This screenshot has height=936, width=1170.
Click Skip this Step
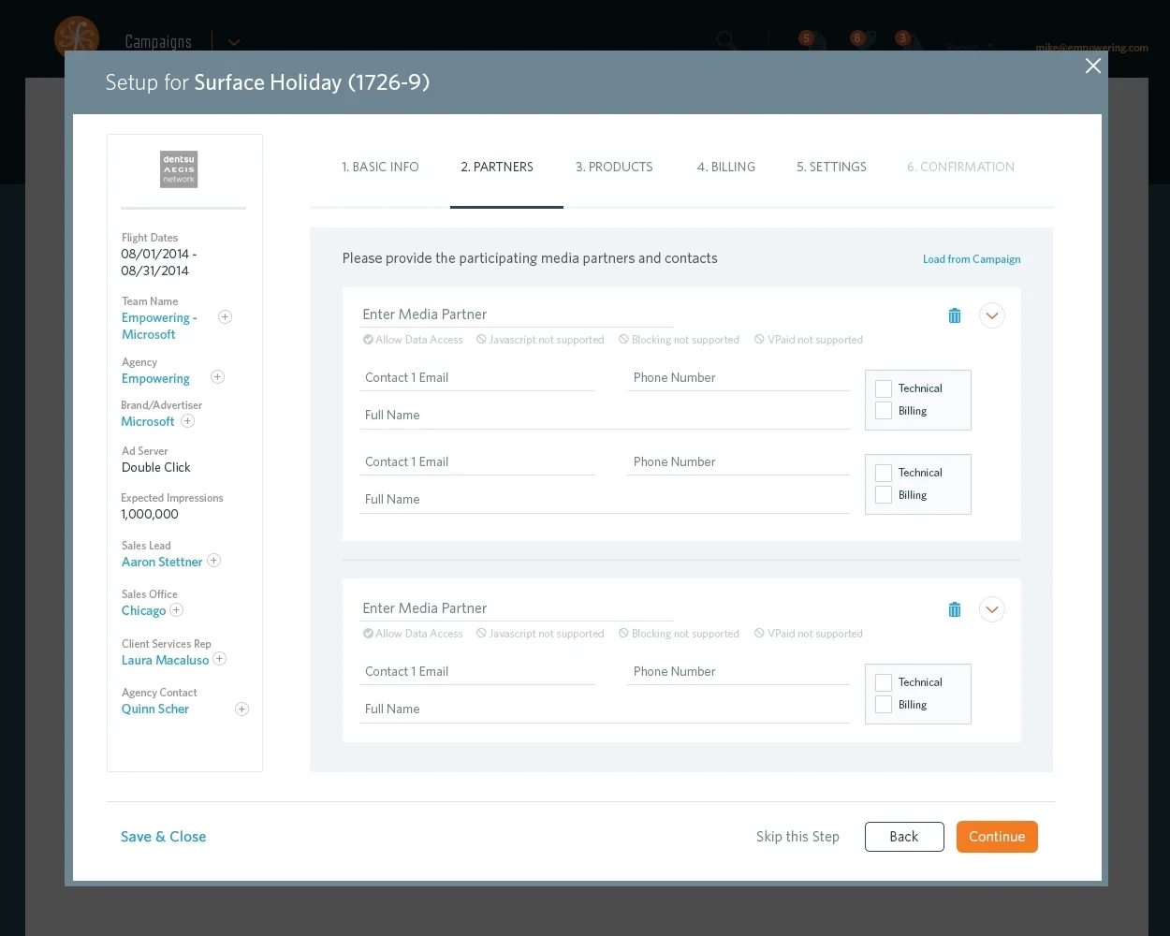pyautogui.click(x=797, y=837)
